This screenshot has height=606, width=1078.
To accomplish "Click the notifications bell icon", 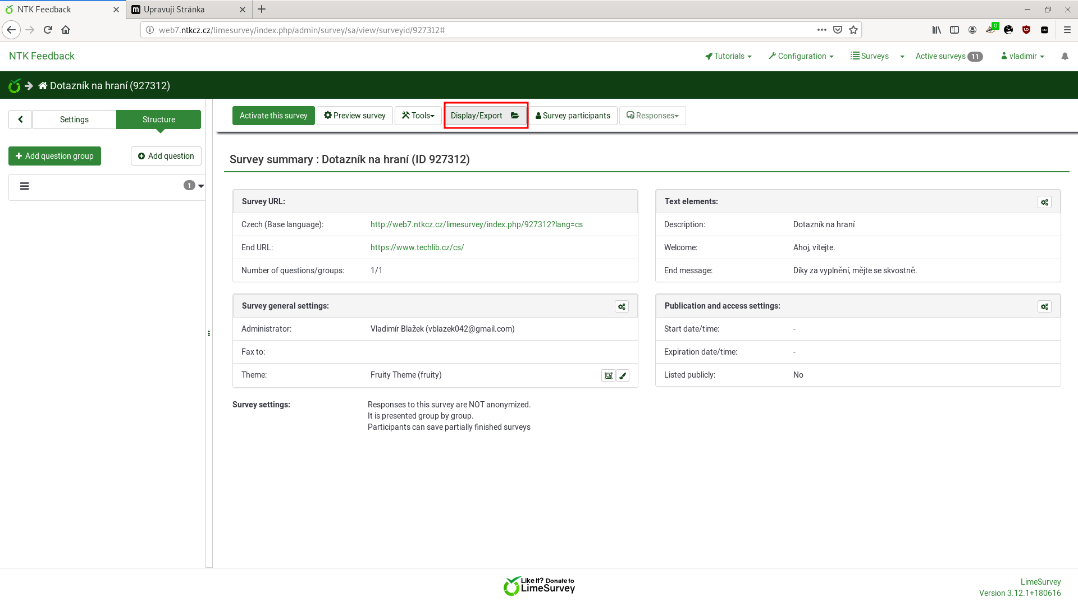I will tap(1065, 56).
